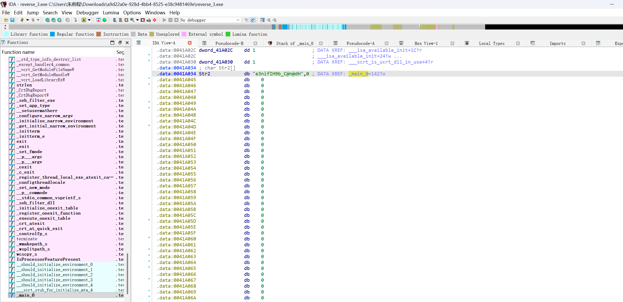Switch to the Pseudocode-B tab
The height and width of the screenshot is (302, 623).
tap(229, 43)
